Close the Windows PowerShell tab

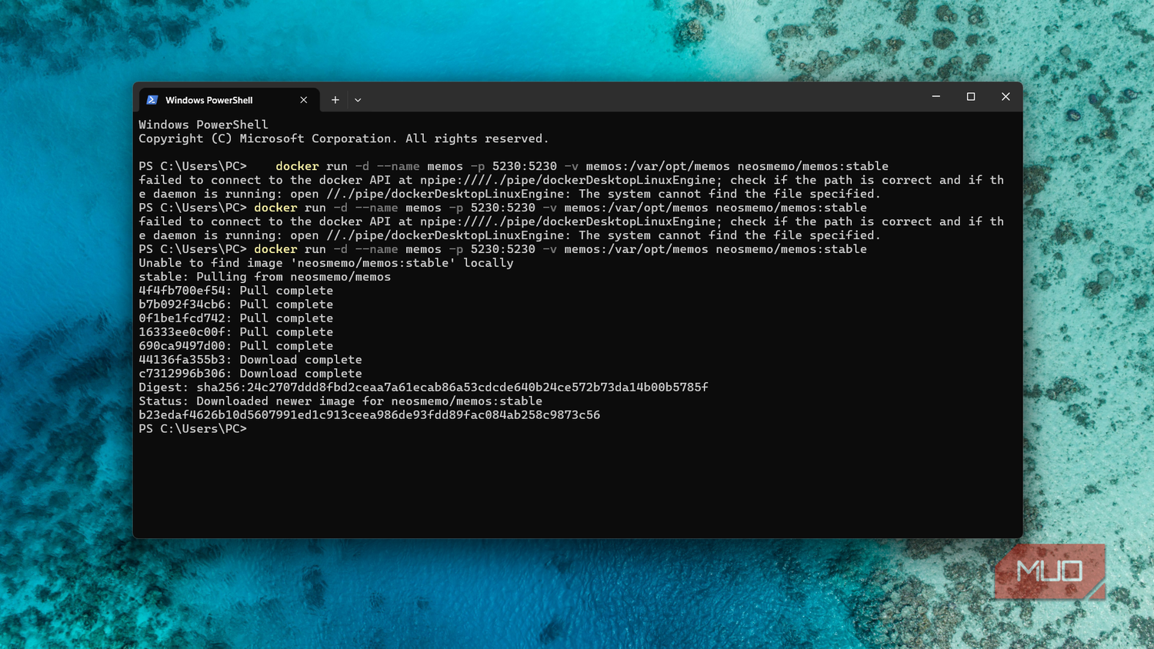[304, 100]
